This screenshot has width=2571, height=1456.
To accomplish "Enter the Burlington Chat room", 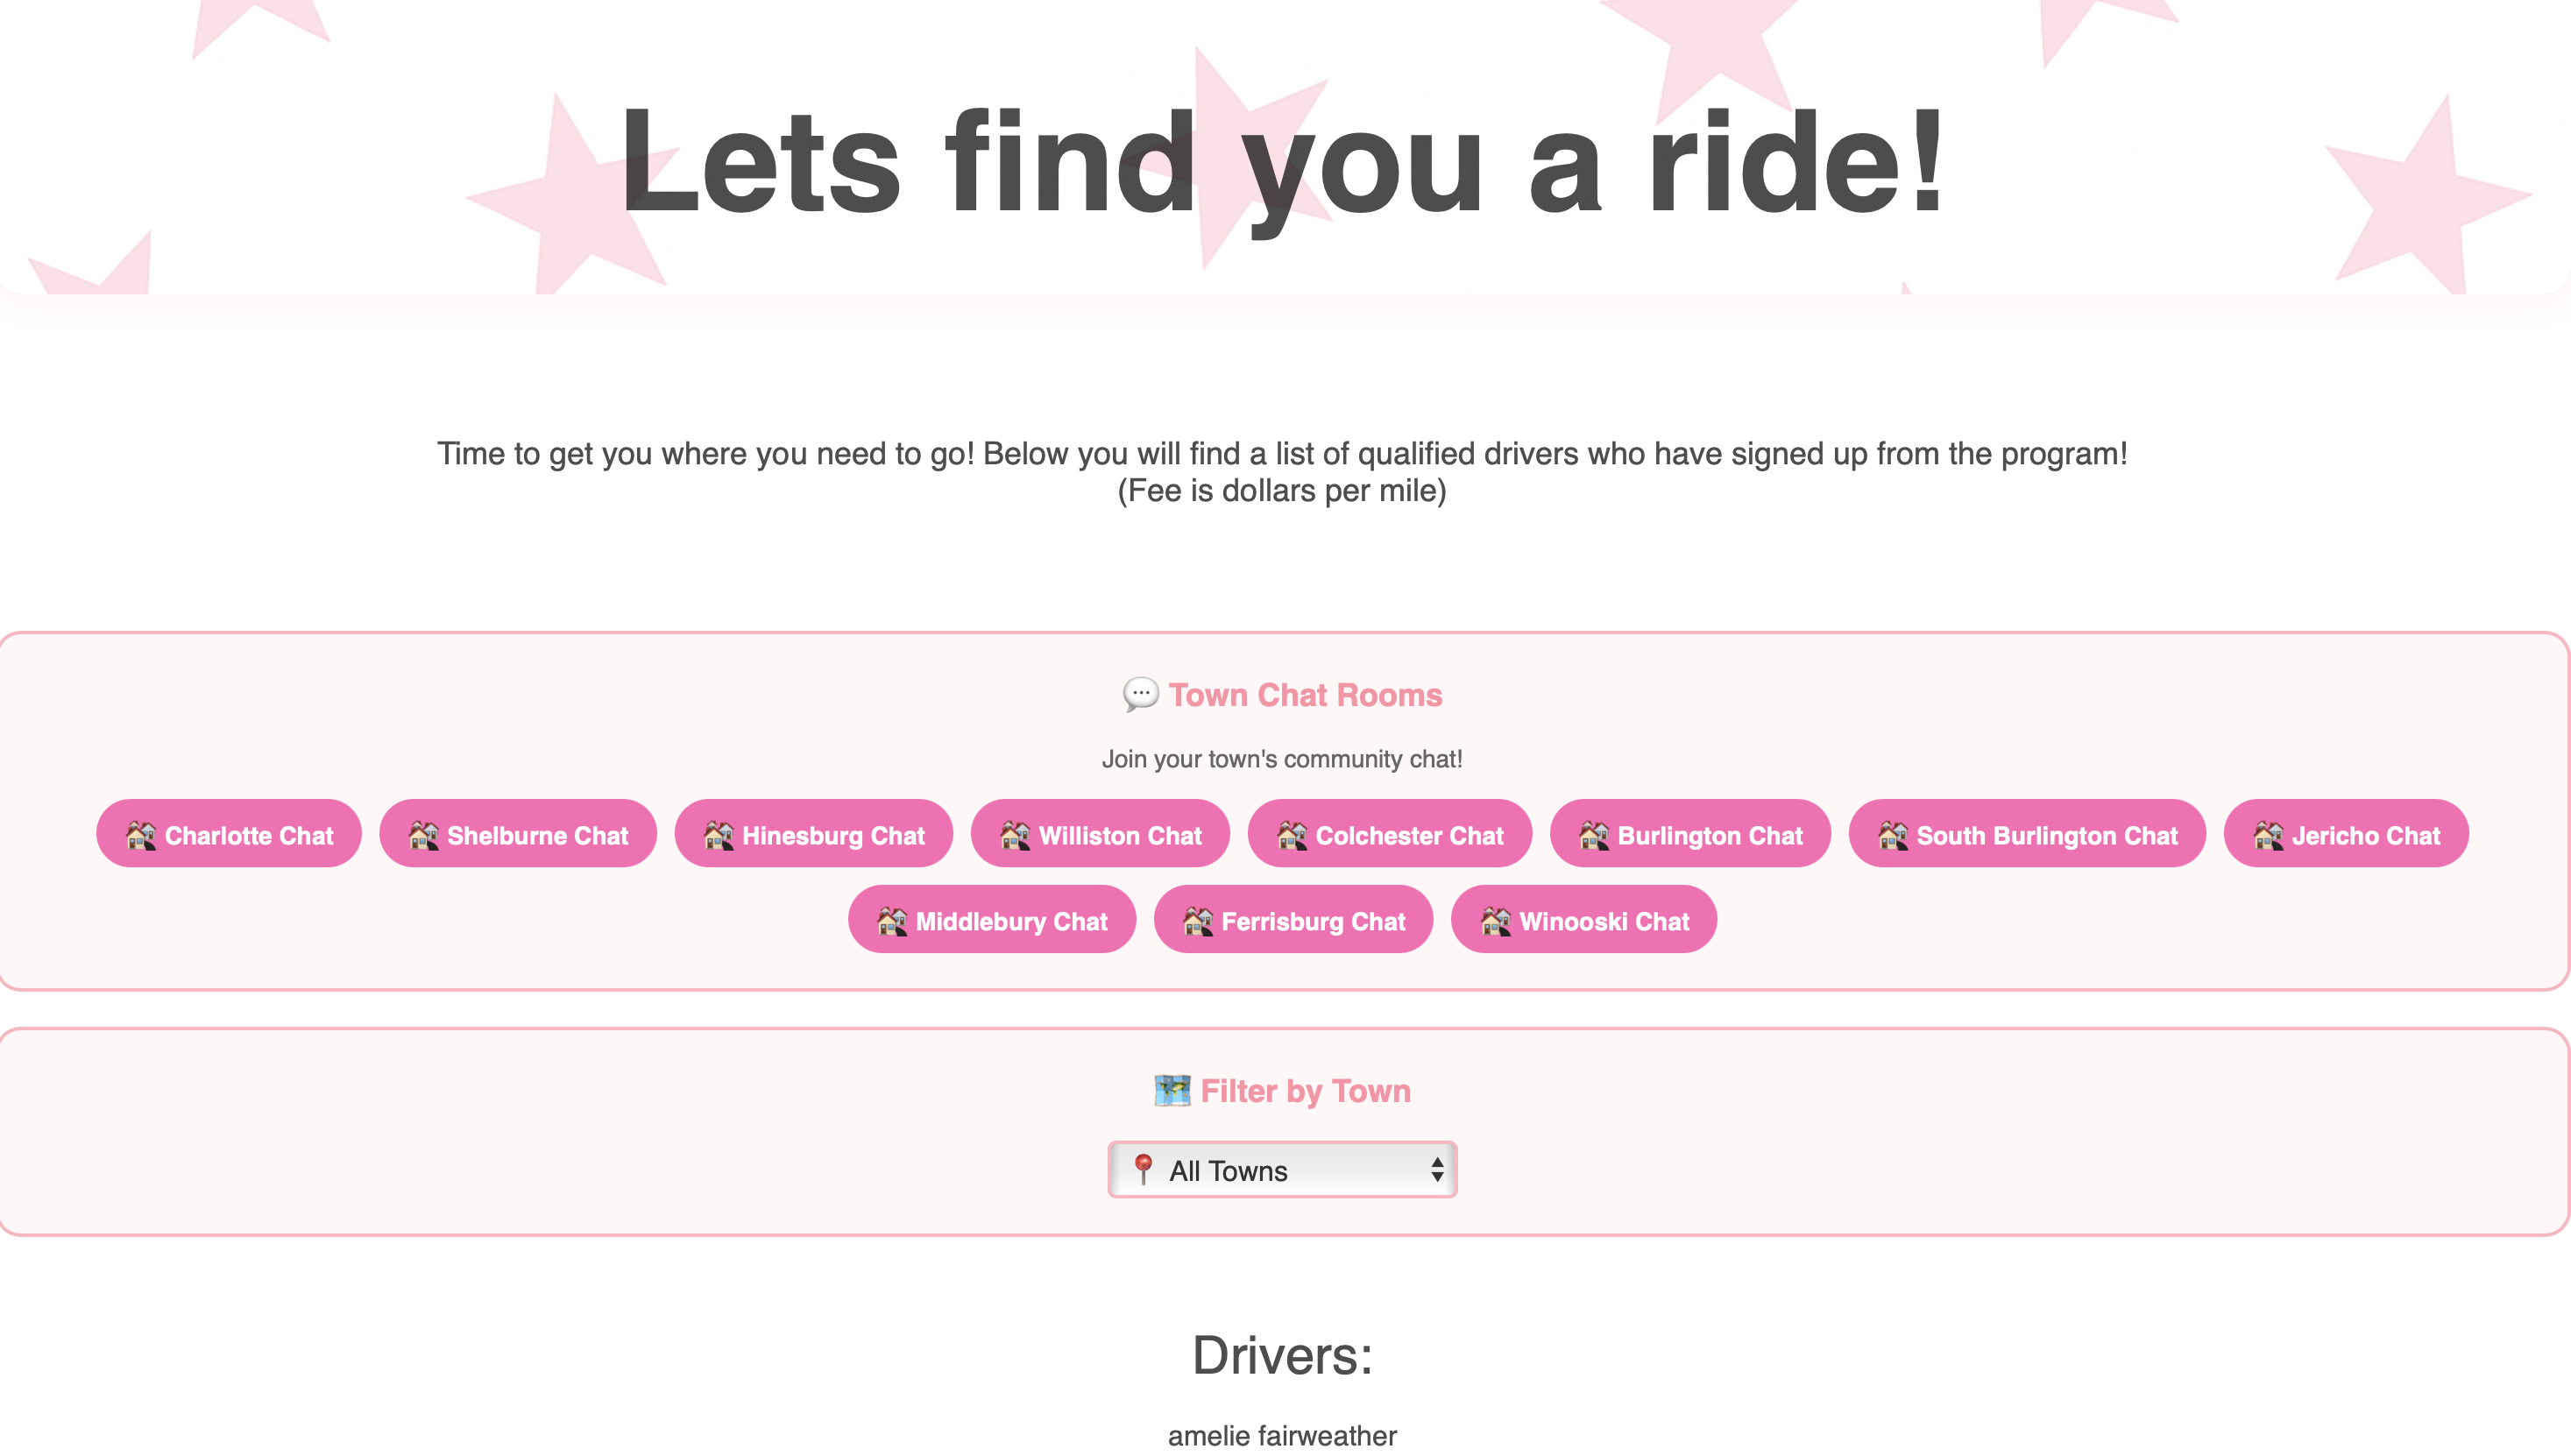I will pyautogui.click(x=1690, y=834).
